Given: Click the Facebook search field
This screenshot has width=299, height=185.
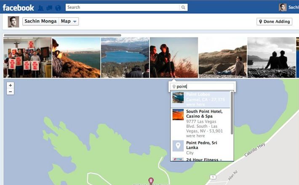Looking at the screenshot, I should tap(122, 7).
